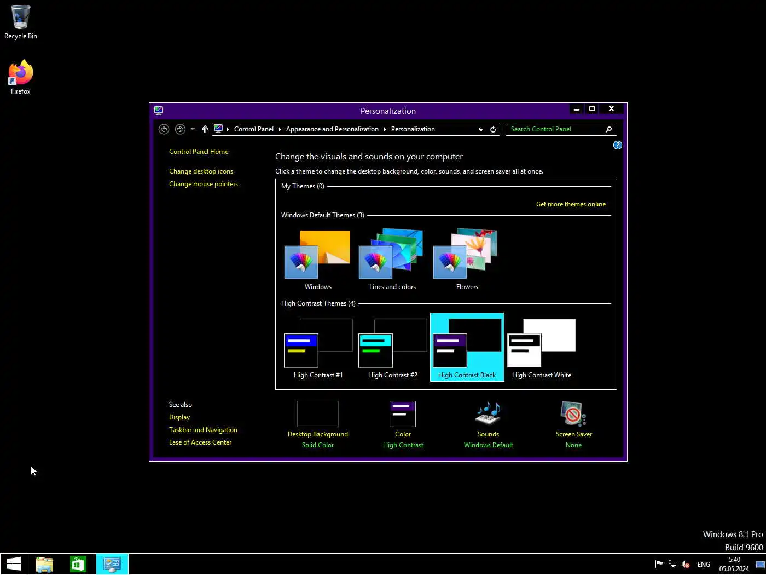
Task: Click the Control Panel taskbar button
Action: pyautogui.click(x=112, y=564)
